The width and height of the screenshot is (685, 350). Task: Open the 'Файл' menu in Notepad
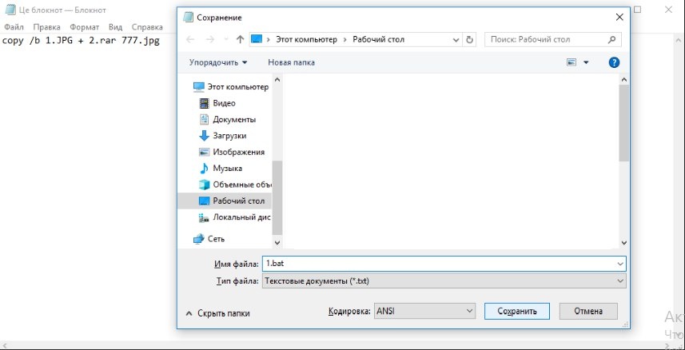[x=14, y=27]
